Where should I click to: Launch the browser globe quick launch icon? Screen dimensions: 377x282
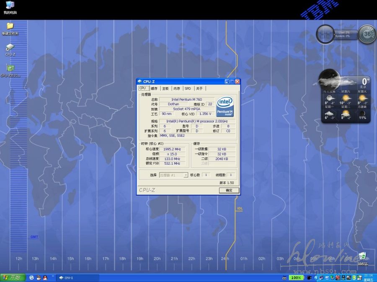click(31, 278)
